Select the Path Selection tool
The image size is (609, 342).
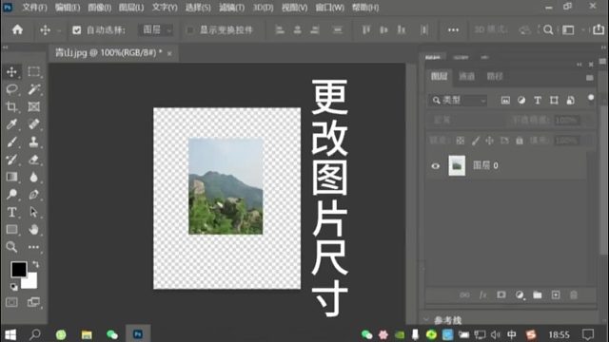coord(34,212)
